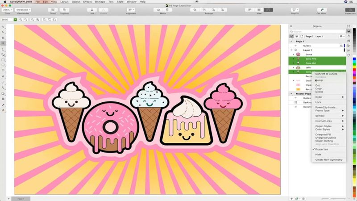Click the Lock objects toolbar icon
This screenshot has height=201, width=357.
click(x=92, y=9)
